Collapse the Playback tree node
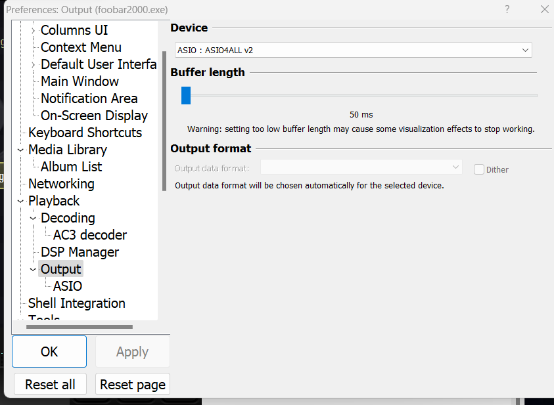Screen dimensions: 554x405 (20, 202)
